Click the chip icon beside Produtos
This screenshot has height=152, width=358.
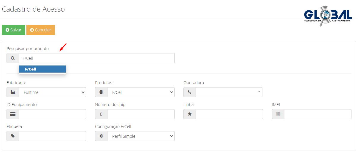(101, 92)
